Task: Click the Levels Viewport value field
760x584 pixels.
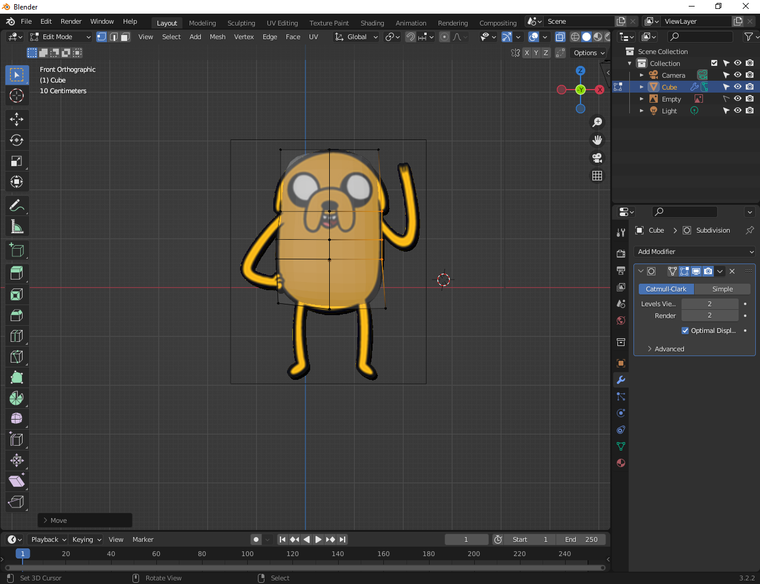Action: (709, 304)
